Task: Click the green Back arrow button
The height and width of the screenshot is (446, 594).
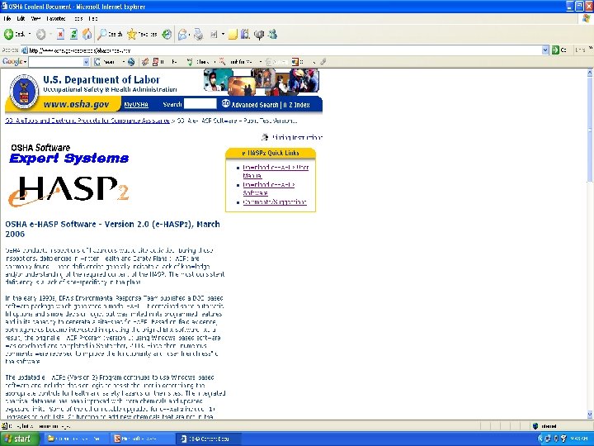Action: [8, 34]
